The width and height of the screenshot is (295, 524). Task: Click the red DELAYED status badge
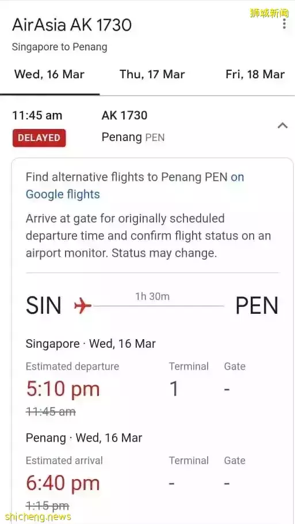pos(39,138)
